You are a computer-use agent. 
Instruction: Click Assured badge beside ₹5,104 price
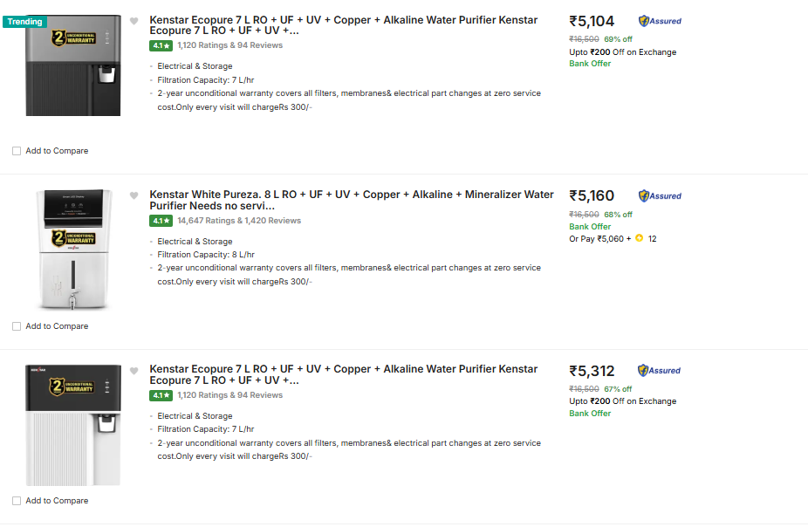tap(660, 21)
